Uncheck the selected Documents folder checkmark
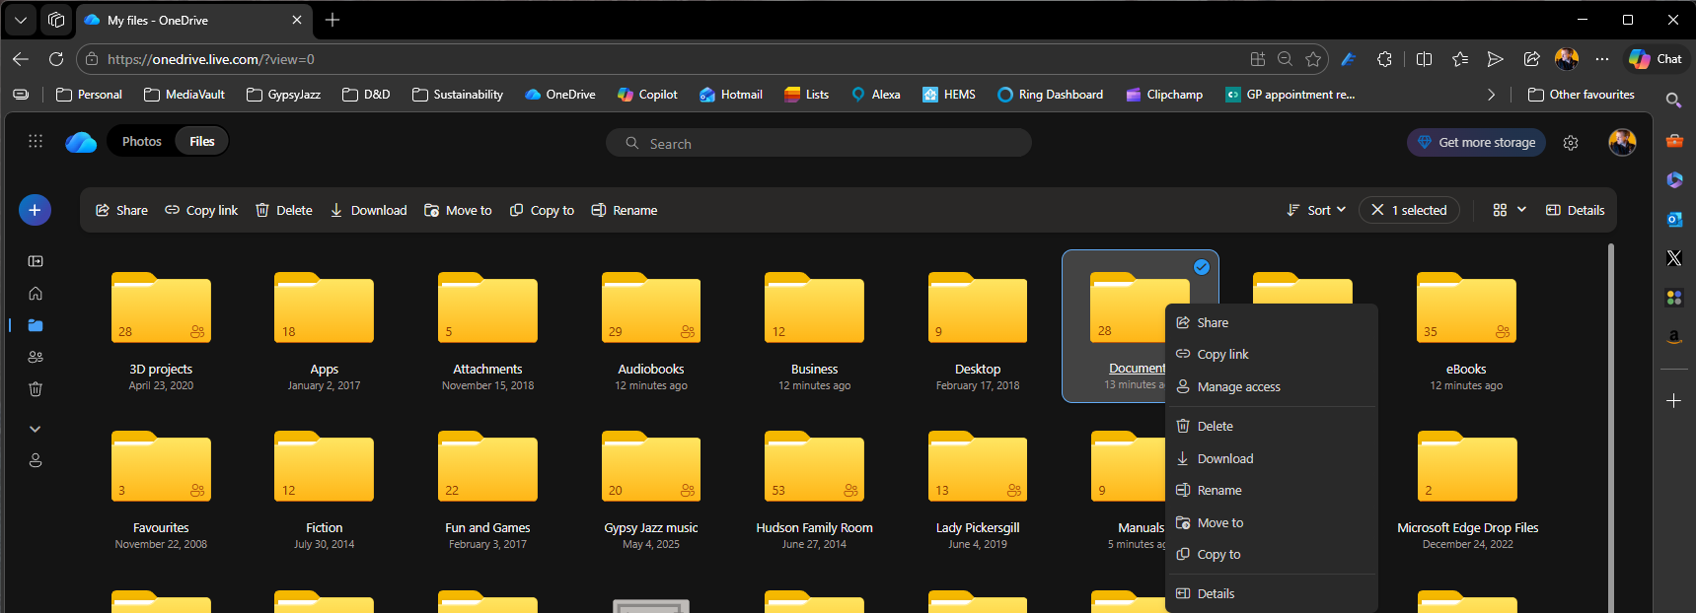Screen dimensions: 1696x613 pos(1202,267)
